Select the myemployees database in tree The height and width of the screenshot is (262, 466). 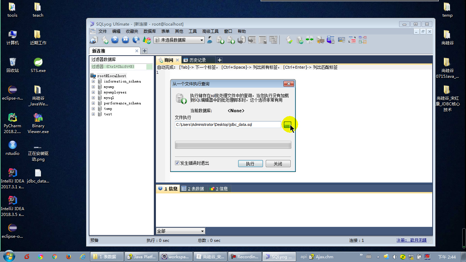115,92
